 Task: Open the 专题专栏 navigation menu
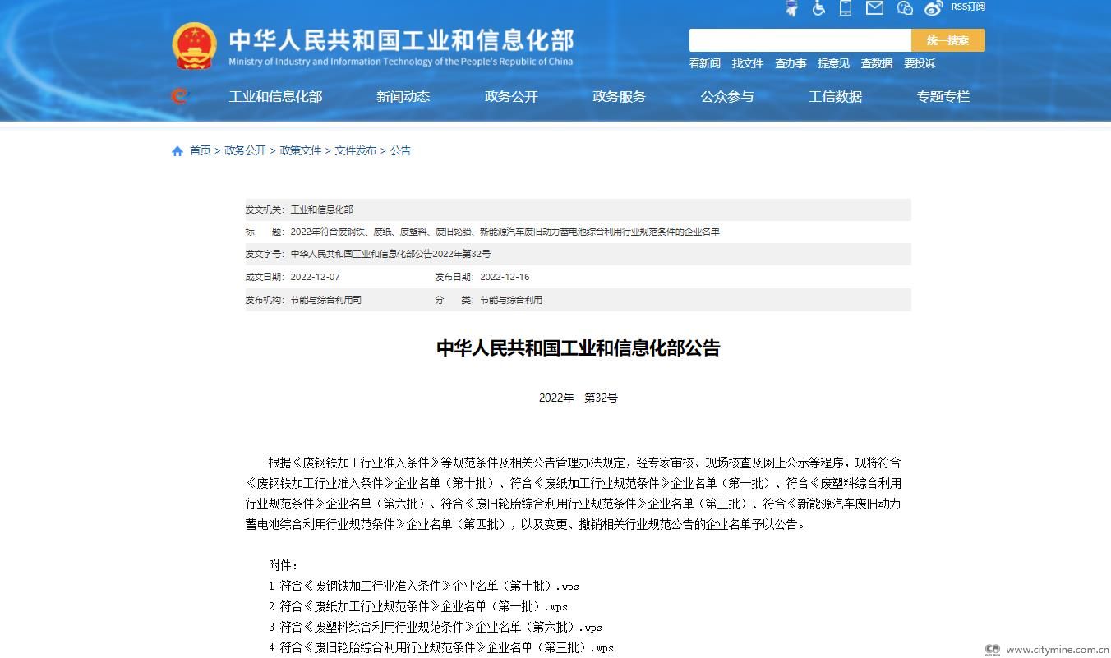click(x=943, y=96)
